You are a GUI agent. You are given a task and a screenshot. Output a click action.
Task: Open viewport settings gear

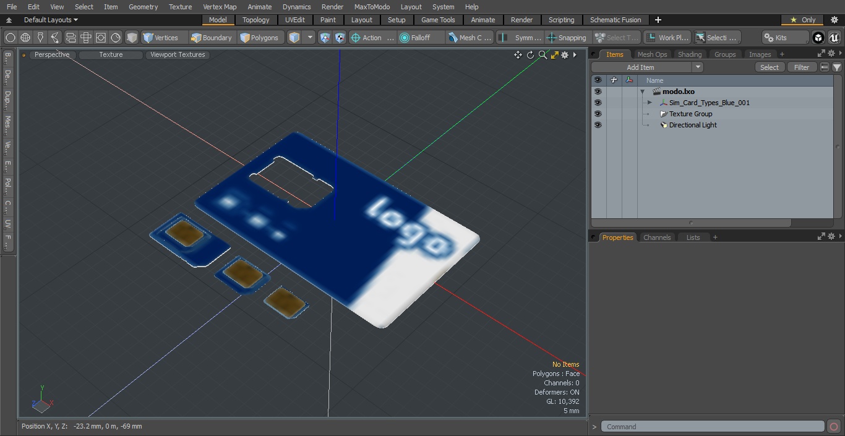pos(565,55)
